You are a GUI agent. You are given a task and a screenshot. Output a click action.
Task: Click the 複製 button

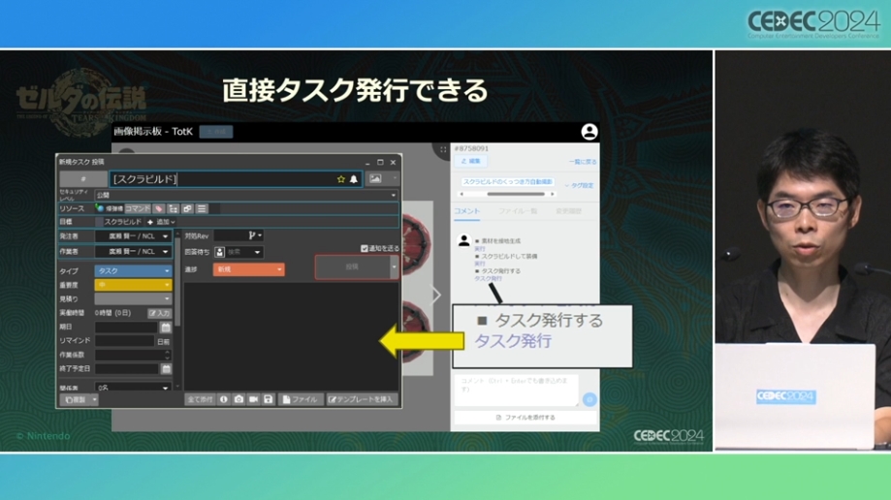click(75, 399)
